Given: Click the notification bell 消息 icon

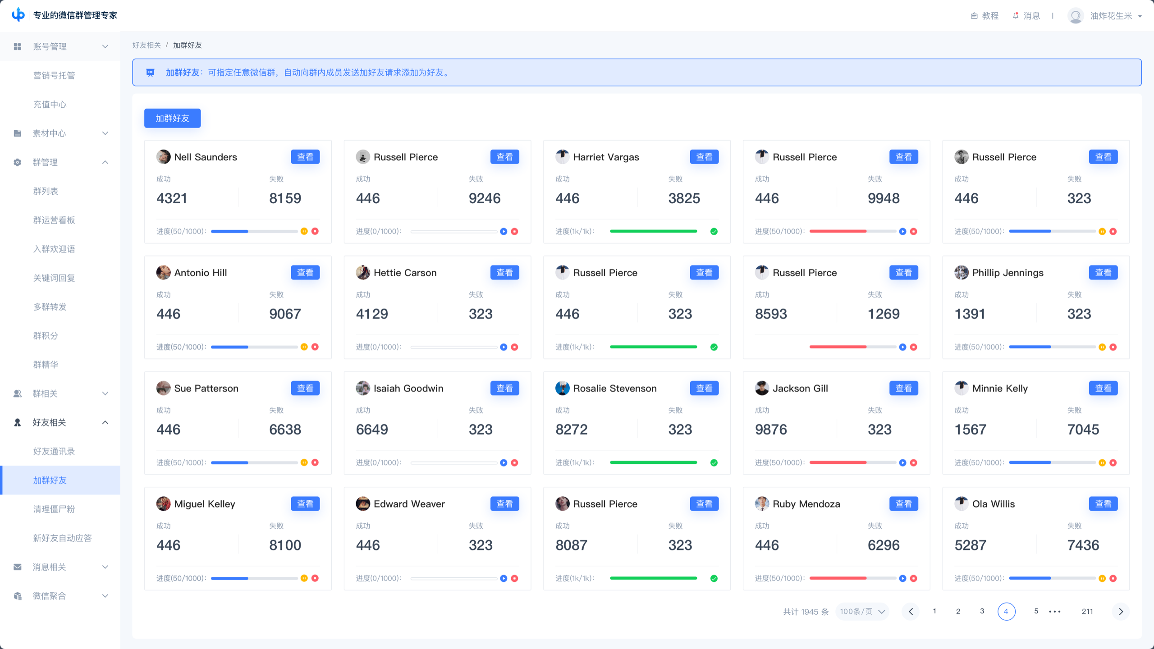Looking at the screenshot, I should point(1016,16).
